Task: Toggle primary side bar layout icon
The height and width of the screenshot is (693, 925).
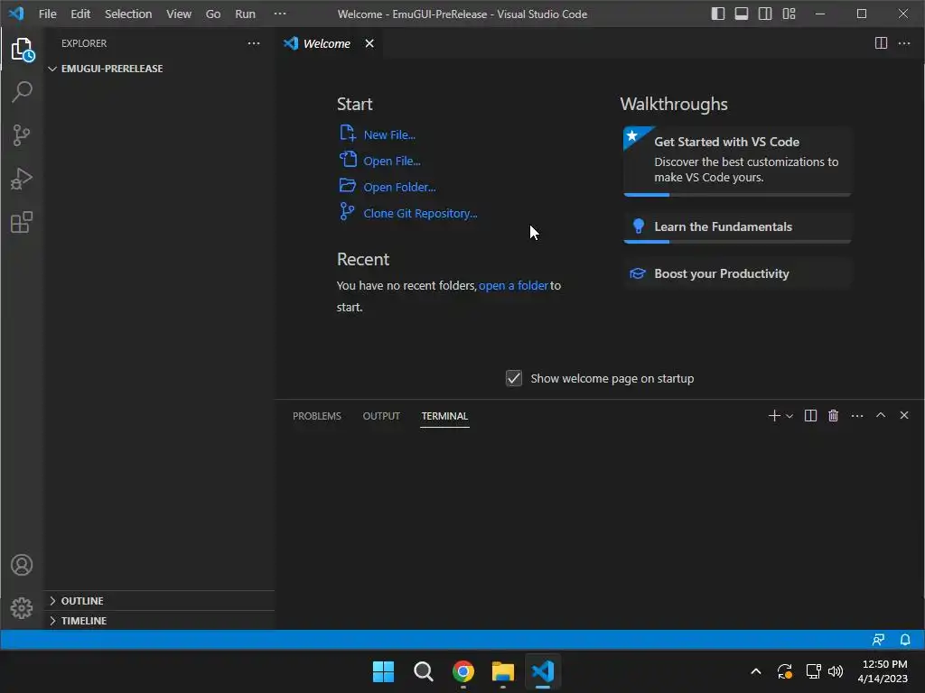Action: pyautogui.click(x=718, y=14)
